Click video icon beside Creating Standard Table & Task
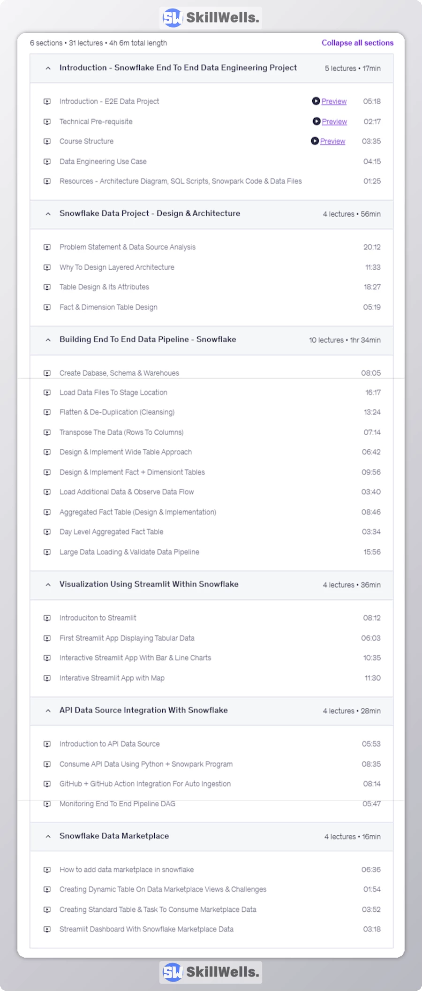The image size is (422, 991). [x=47, y=909]
